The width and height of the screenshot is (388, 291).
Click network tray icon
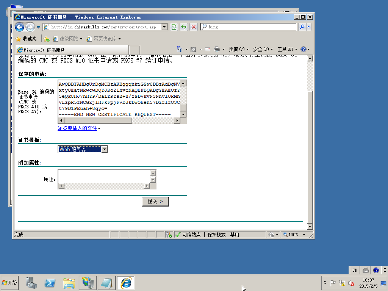342,283
